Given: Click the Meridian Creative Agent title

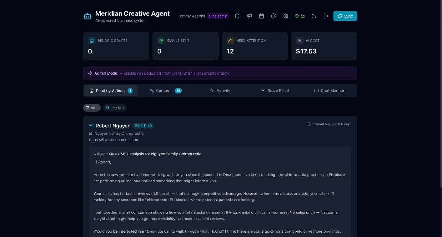Looking at the screenshot, I should point(132,13).
